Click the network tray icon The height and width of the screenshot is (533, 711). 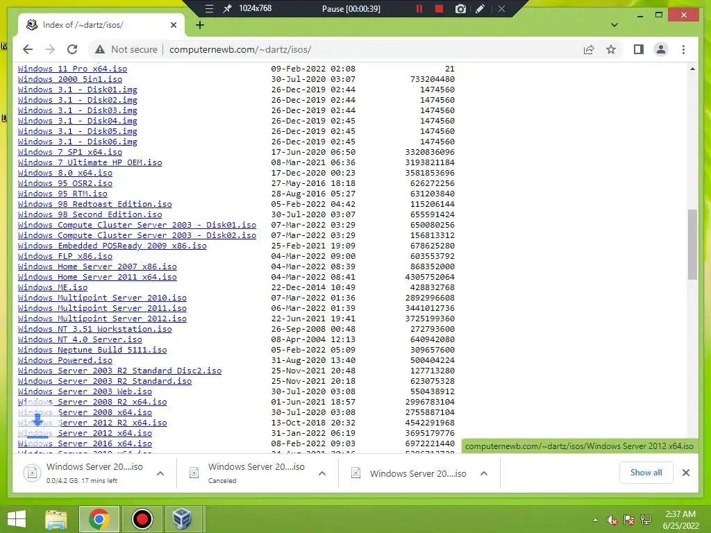click(646, 520)
